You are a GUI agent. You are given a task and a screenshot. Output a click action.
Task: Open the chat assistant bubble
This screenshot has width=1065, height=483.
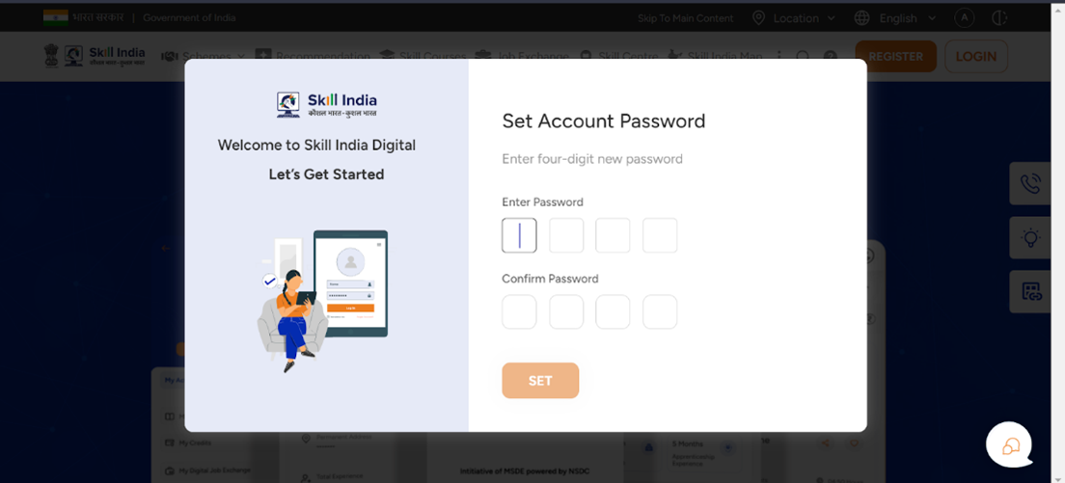[1009, 445]
